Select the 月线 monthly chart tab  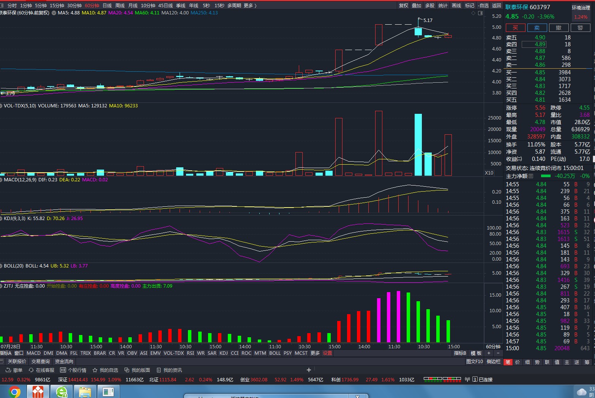coord(133,6)
